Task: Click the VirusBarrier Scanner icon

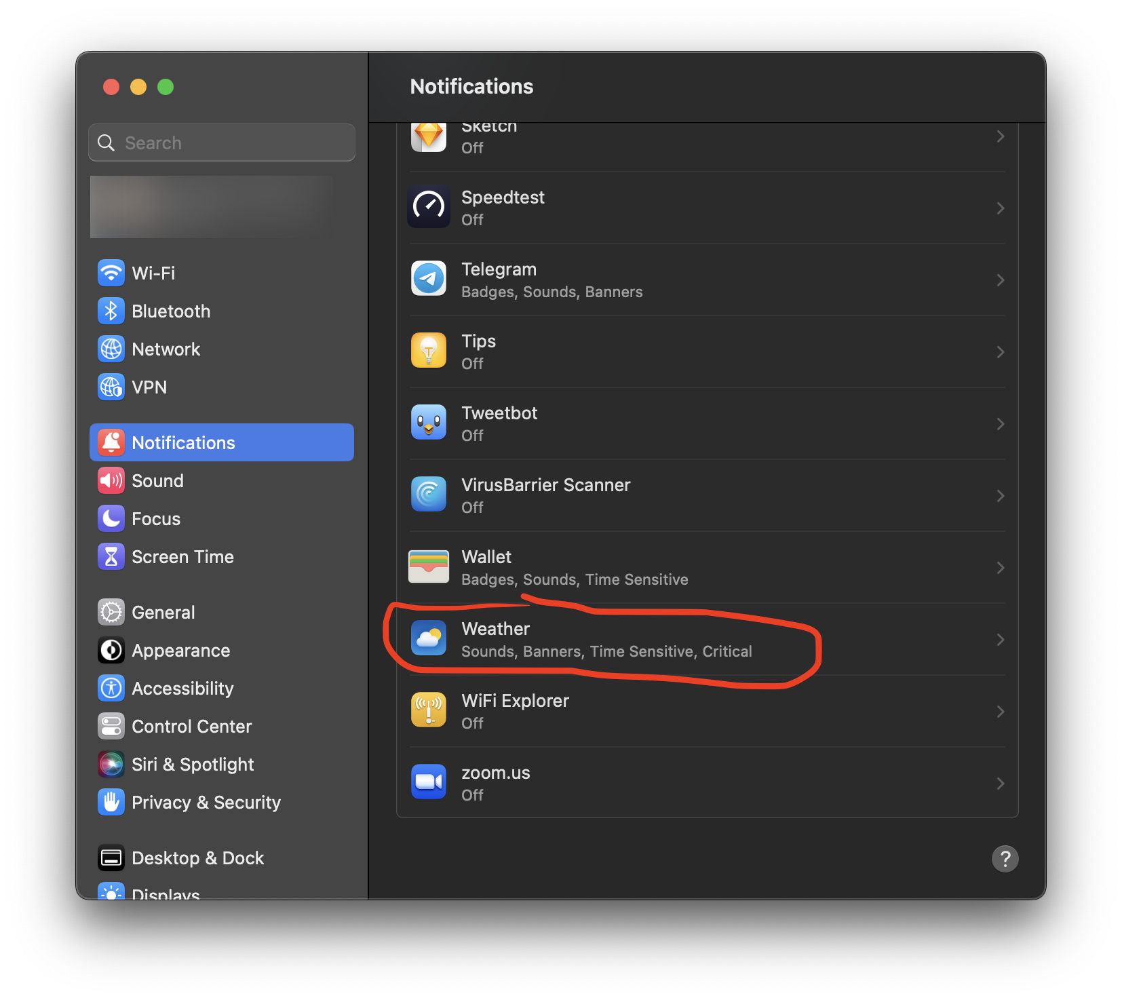Action: [429, 495]
